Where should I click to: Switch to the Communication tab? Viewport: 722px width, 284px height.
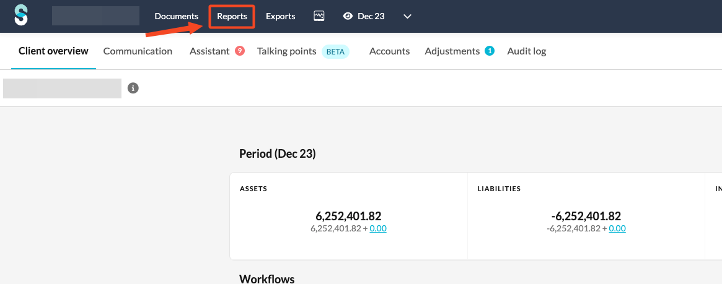[x=138, y=51]
